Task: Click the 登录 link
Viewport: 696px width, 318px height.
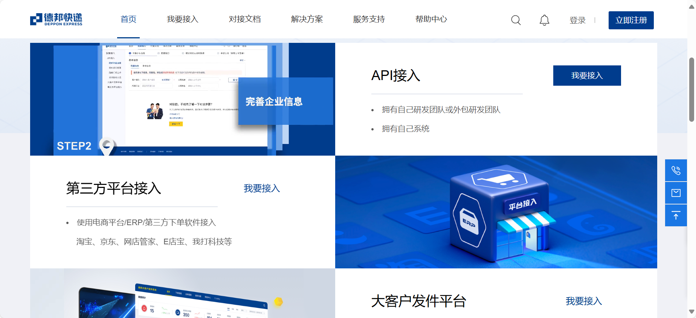Action: coord(578,20)
